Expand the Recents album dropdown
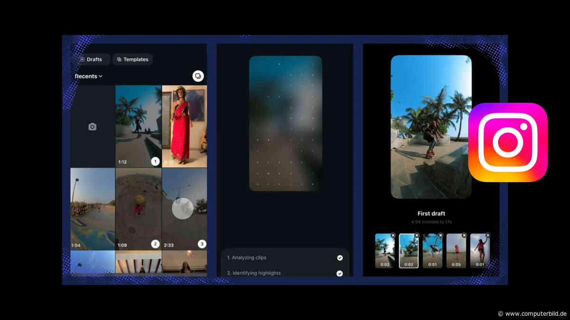 coord(89,76)
